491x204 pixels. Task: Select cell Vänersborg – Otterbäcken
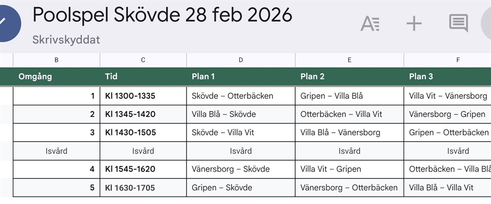349,187
